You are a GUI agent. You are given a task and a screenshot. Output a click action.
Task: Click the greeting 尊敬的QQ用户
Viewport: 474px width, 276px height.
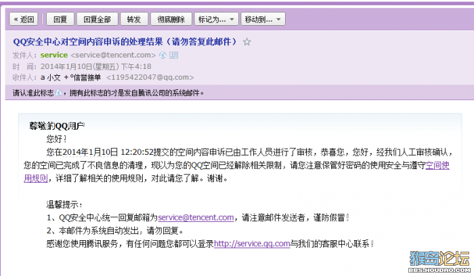57,126
